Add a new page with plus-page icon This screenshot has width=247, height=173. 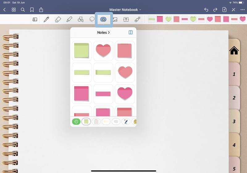coord(224,10)
